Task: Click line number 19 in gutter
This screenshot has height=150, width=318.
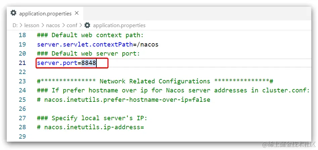Action: 22,45
